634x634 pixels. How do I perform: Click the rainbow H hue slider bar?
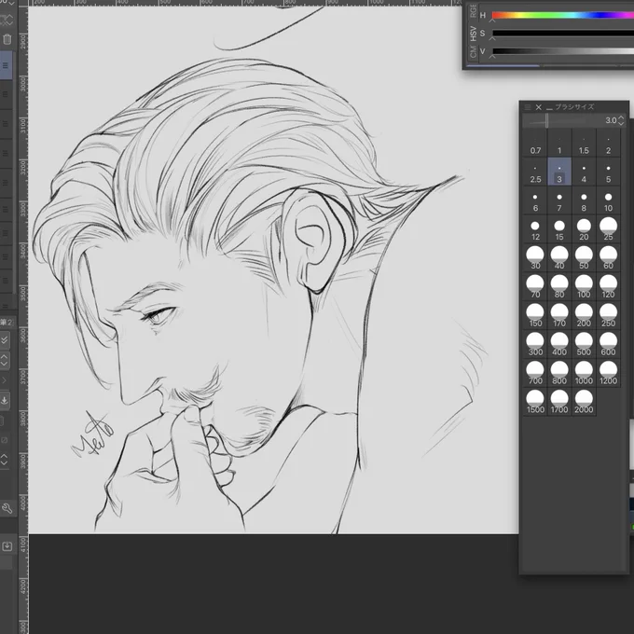[563, 15]
